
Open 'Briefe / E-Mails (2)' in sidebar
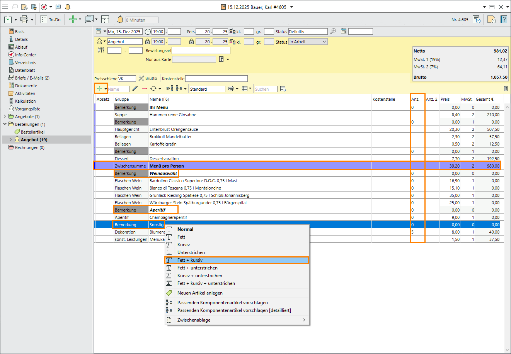[32, 78]
